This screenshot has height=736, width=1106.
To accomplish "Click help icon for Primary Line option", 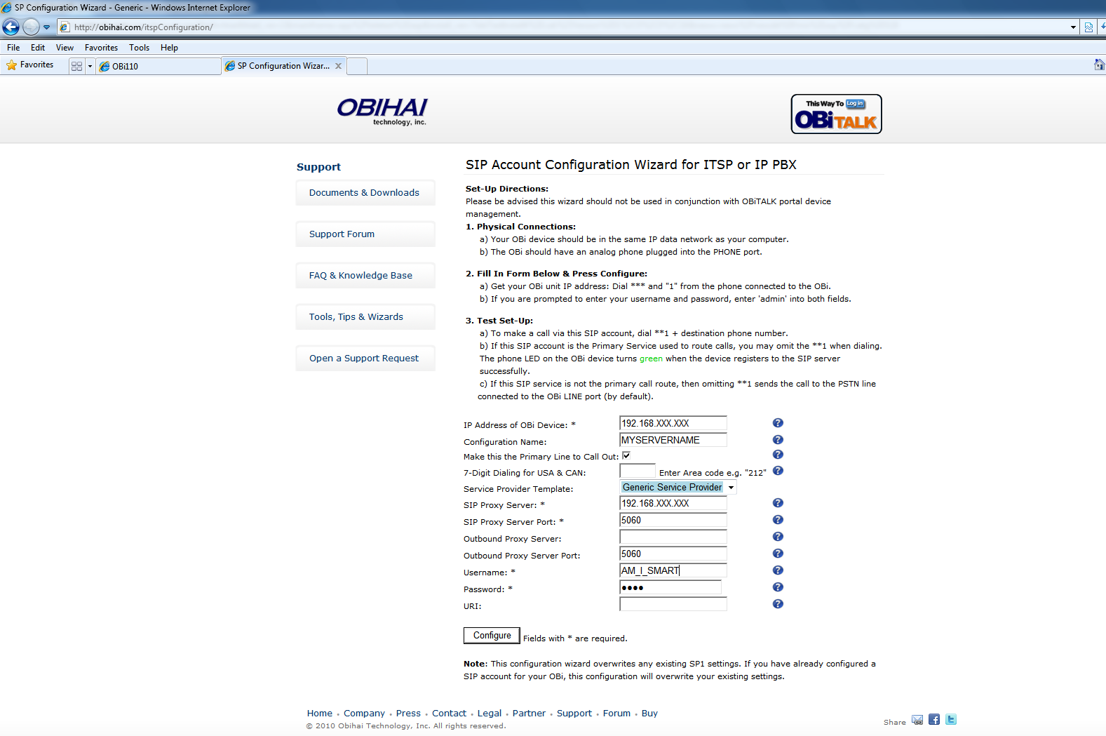I will pos(778,455).
